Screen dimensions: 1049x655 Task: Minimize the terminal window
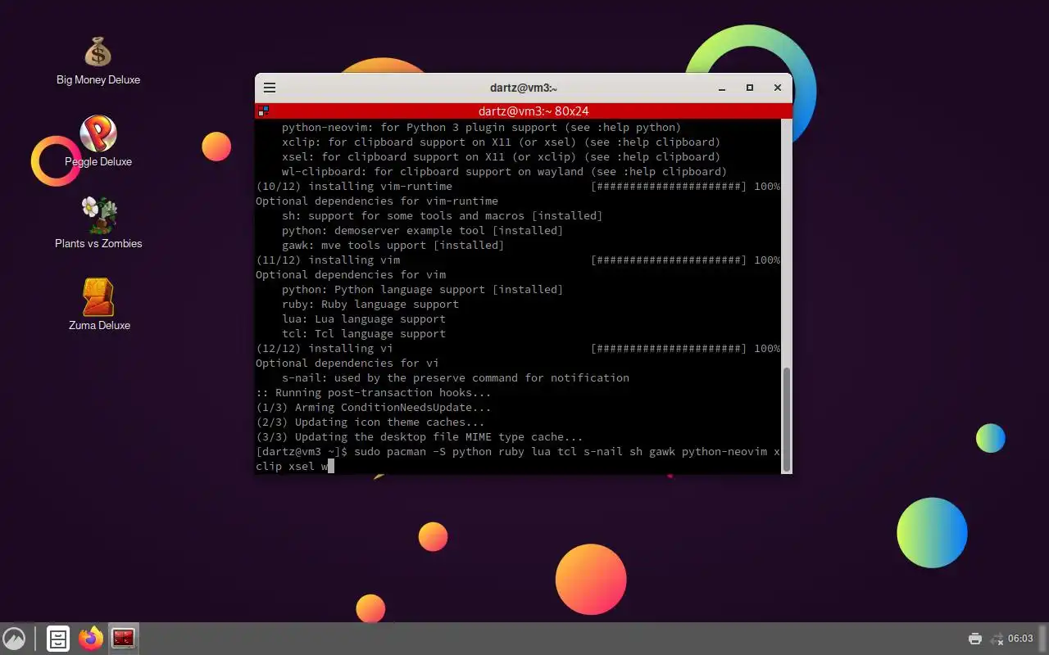[722, 88]
